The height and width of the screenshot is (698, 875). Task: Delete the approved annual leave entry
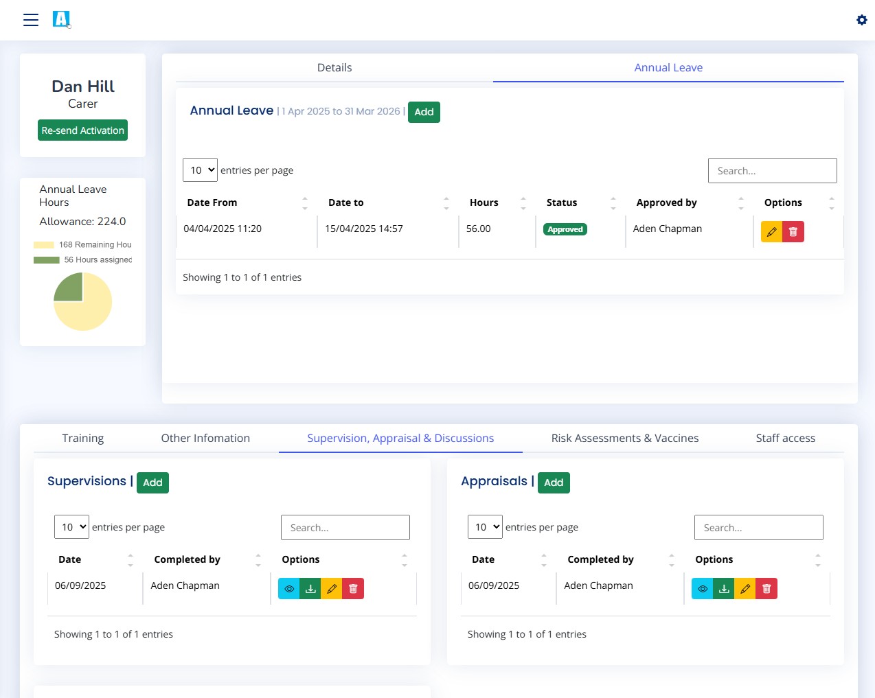pos(793,232)
